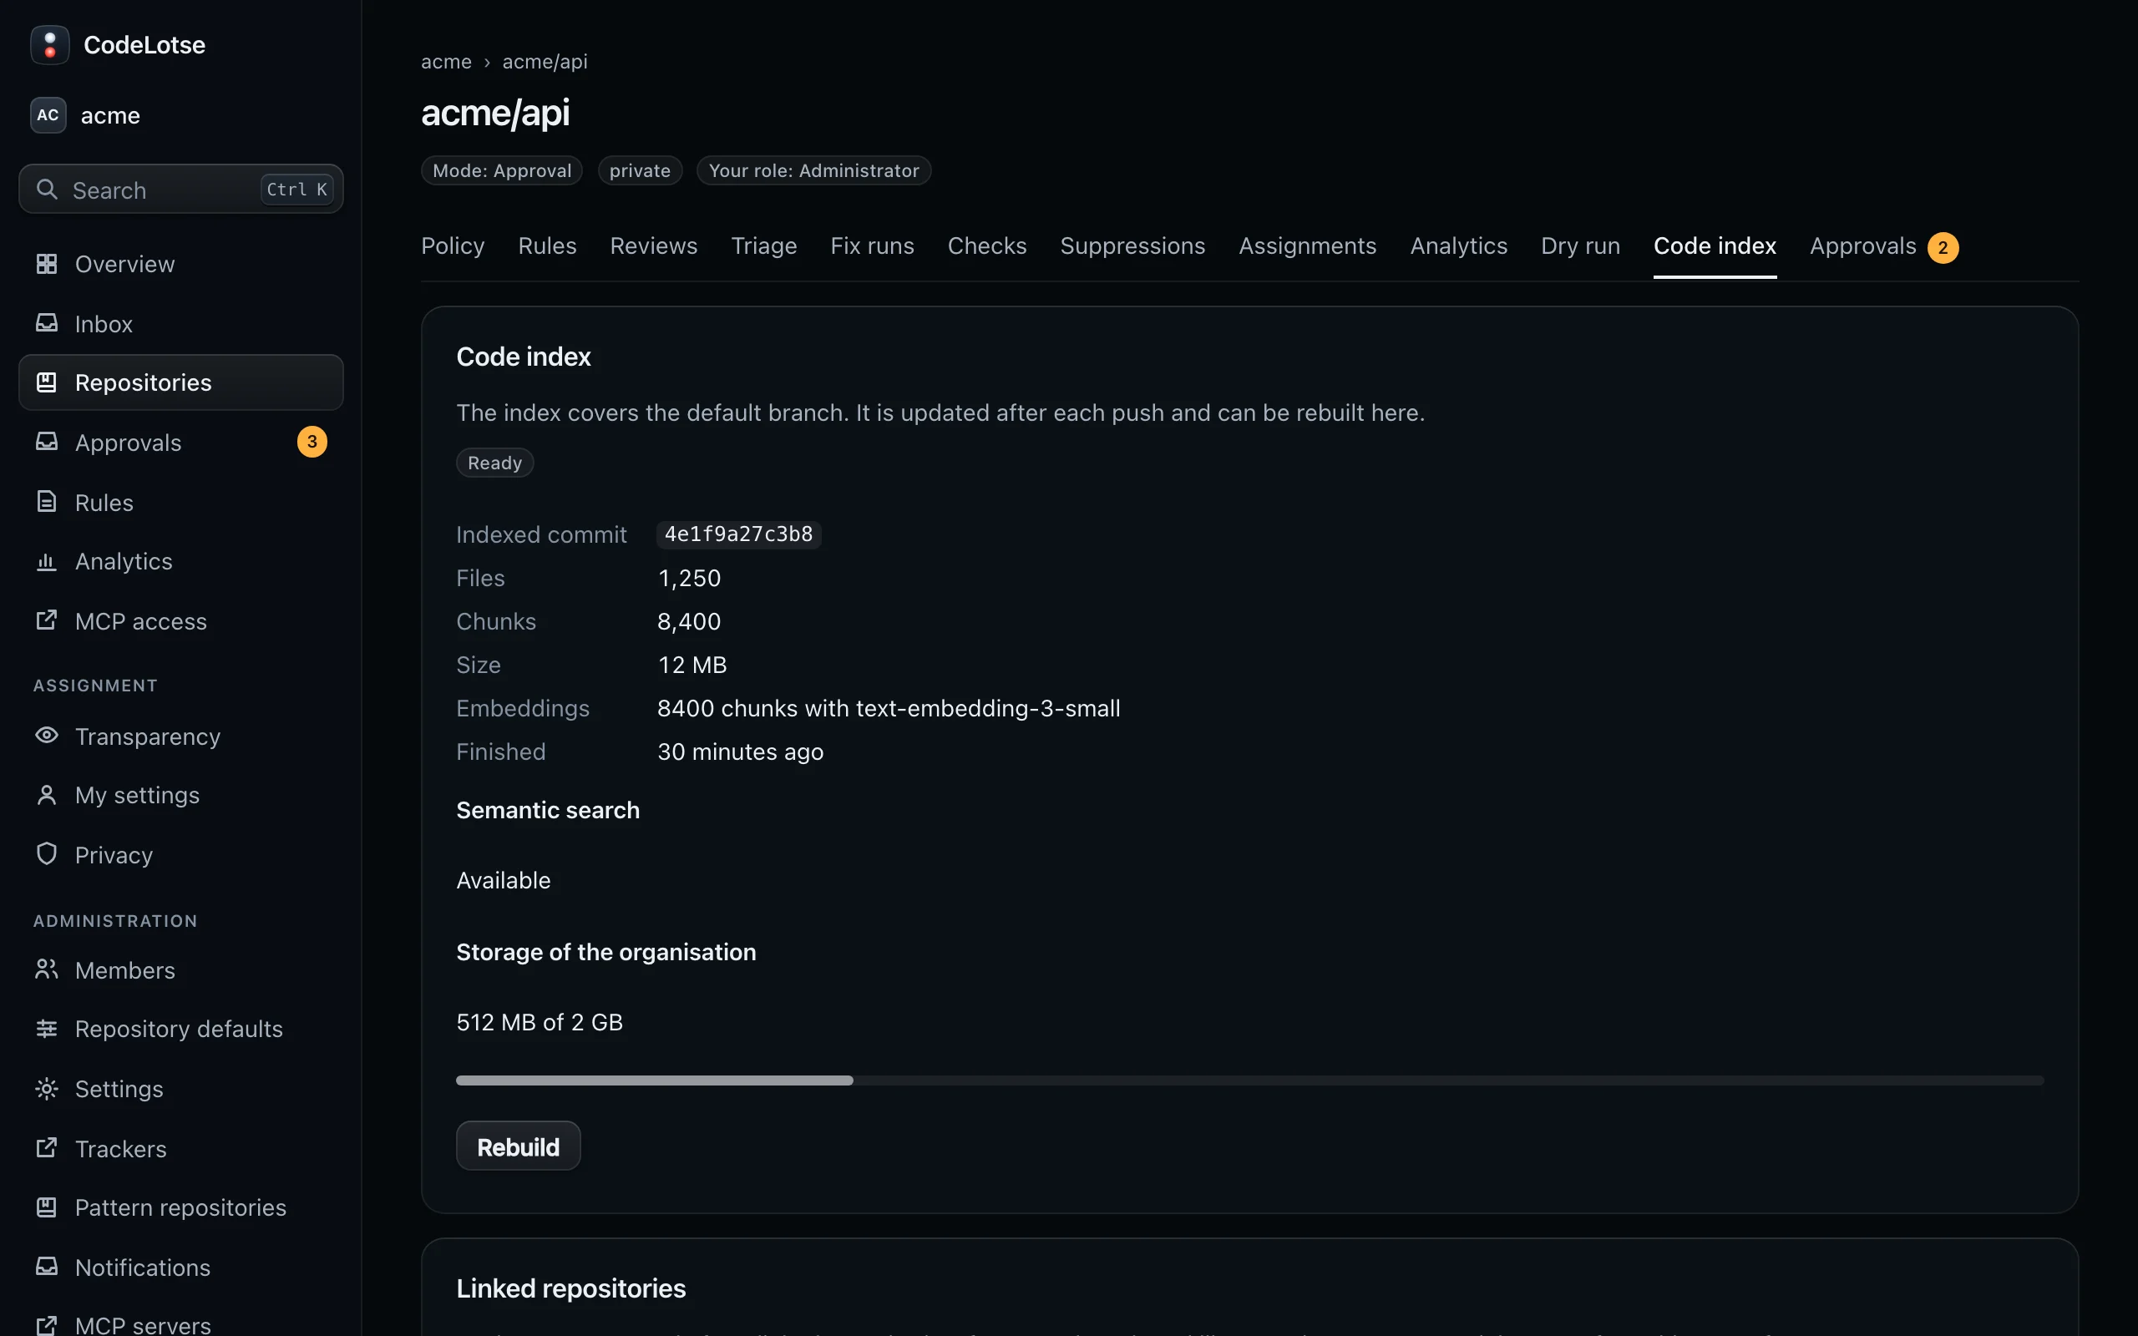Go to the Suppressions tab
Image resolution: width=2138 pixels, height=1336 pixels.
[x=1132, y=245]
